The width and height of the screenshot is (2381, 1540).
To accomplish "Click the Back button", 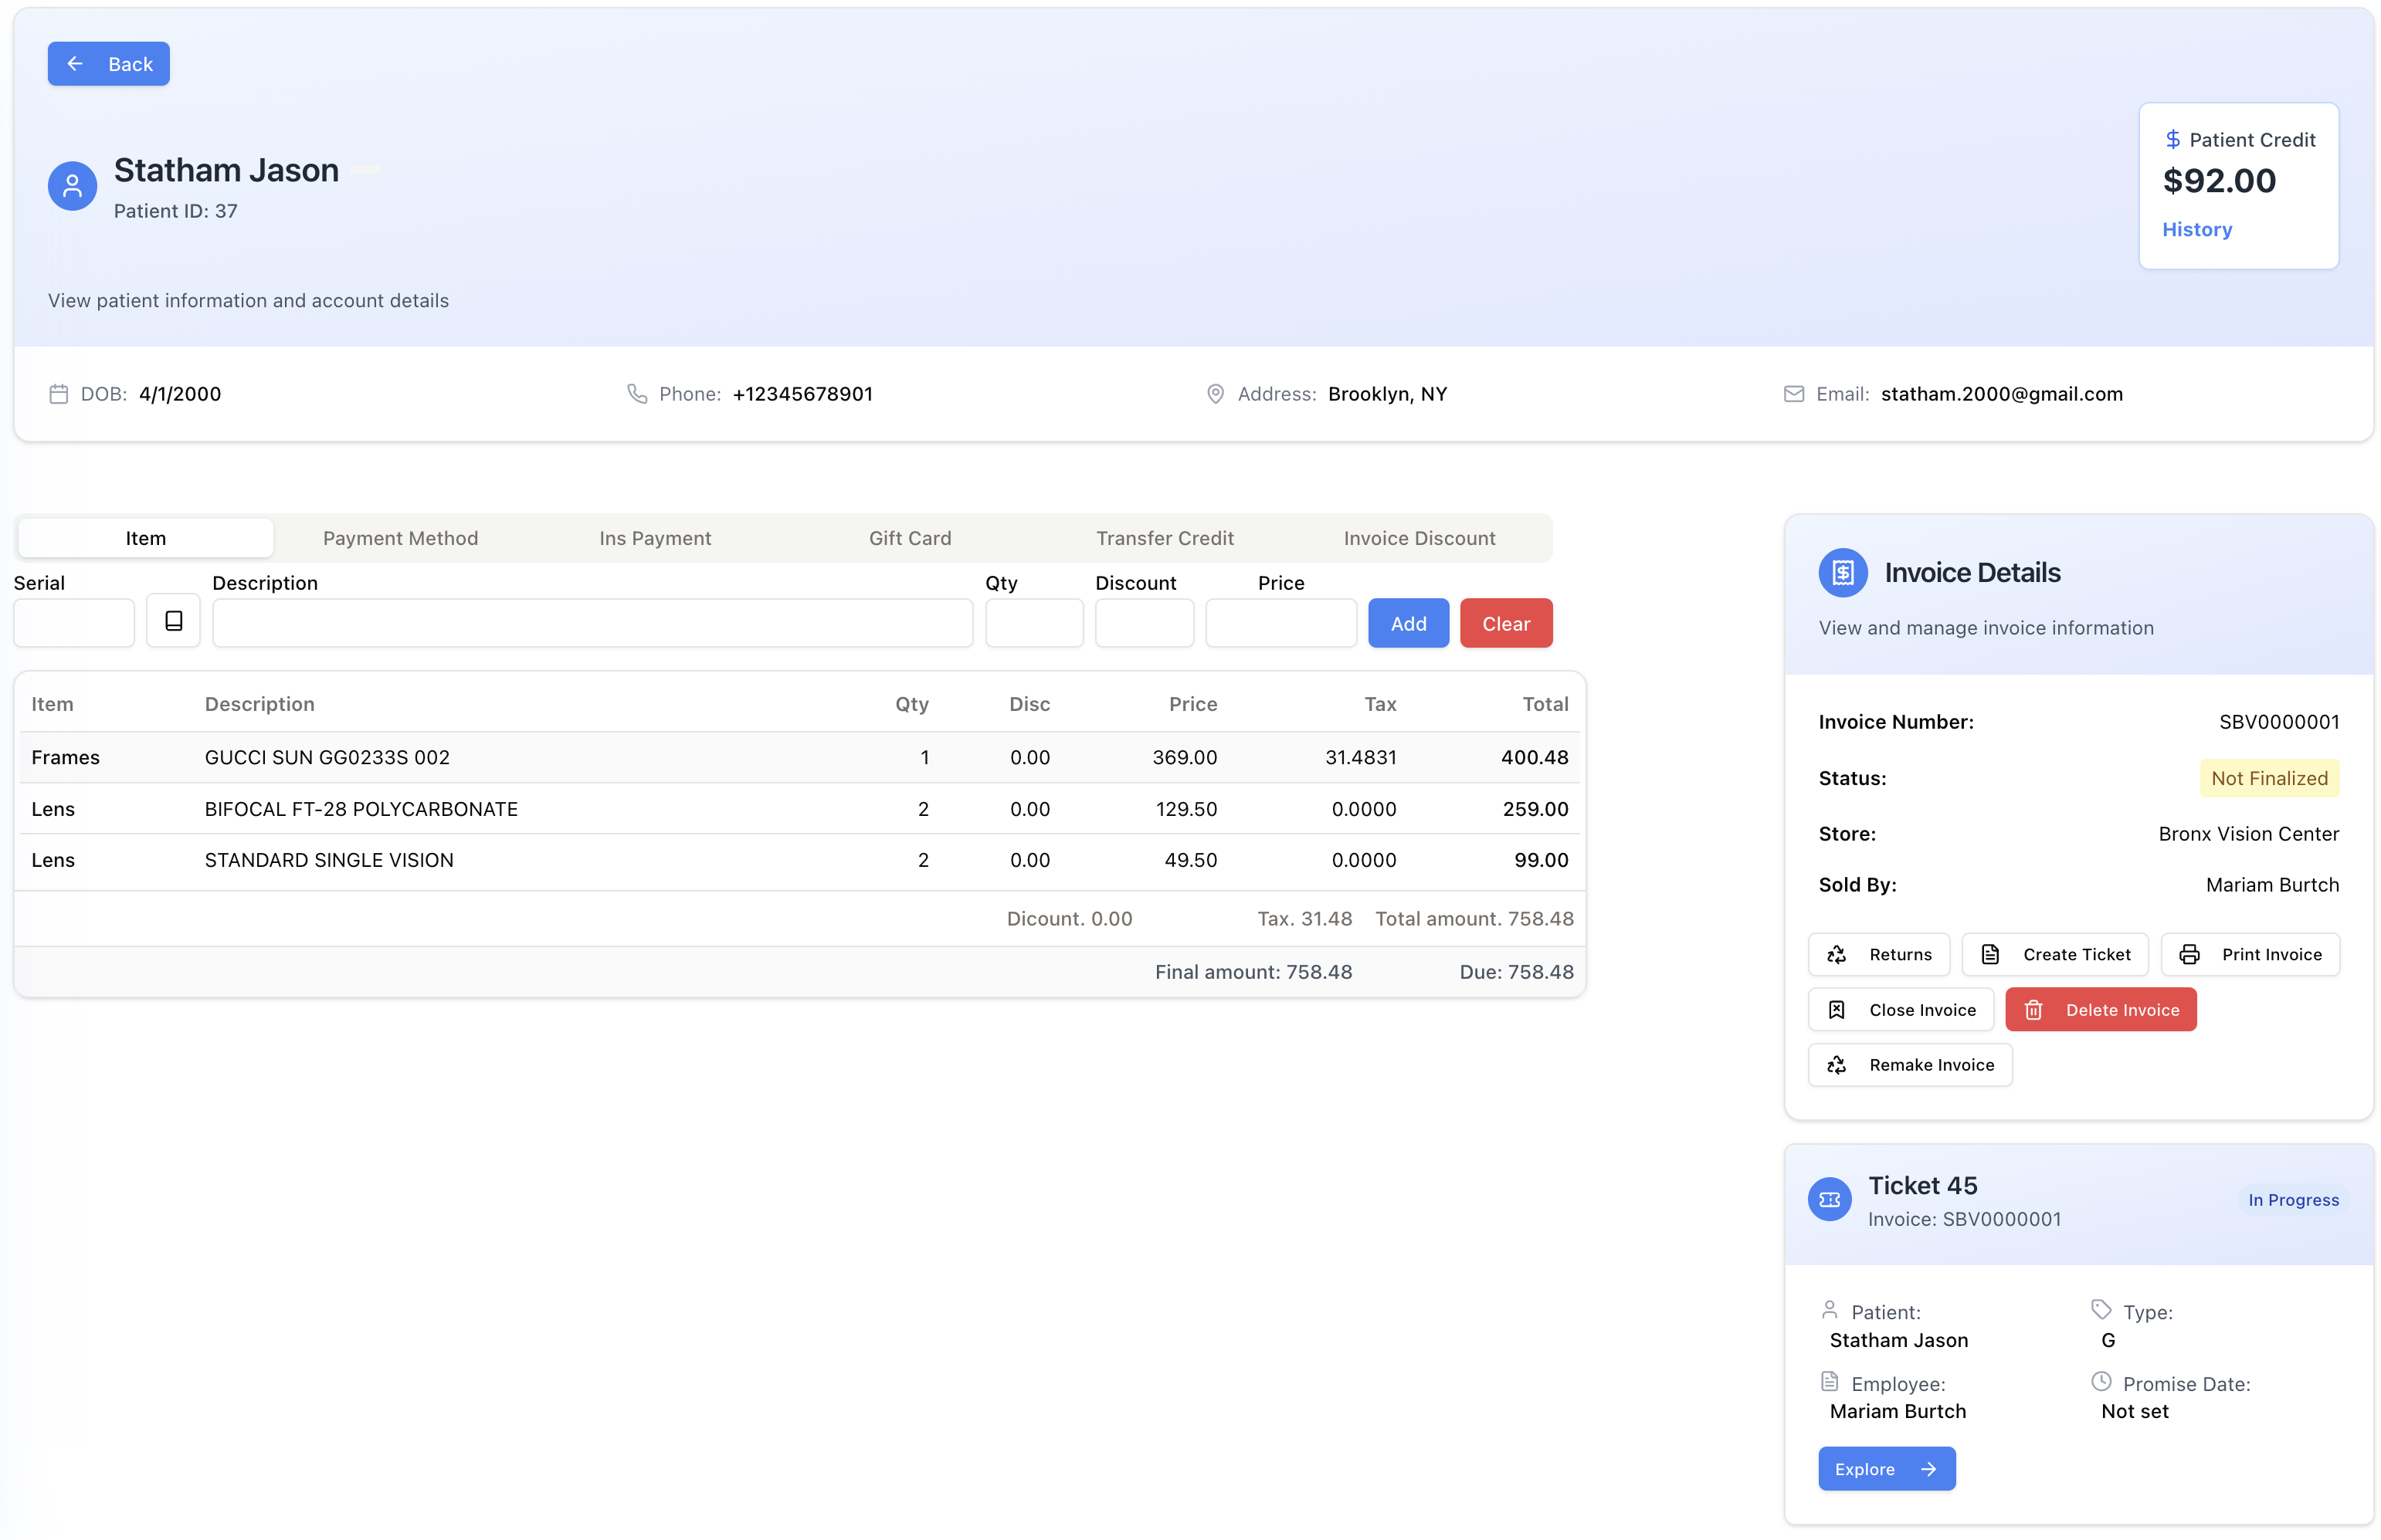I will click(x=109, y=64).
